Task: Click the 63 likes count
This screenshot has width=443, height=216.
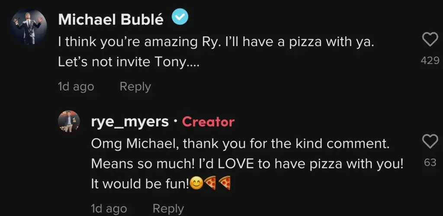Action: (x=430, y=163)
